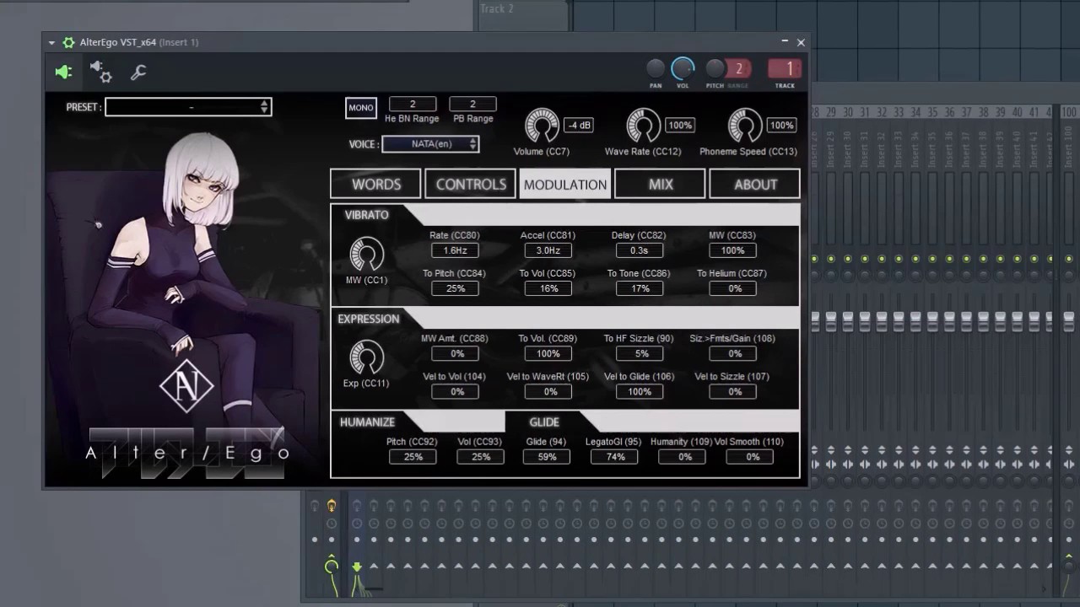
Task: Open the MIX tab
Action: point(661,185)
